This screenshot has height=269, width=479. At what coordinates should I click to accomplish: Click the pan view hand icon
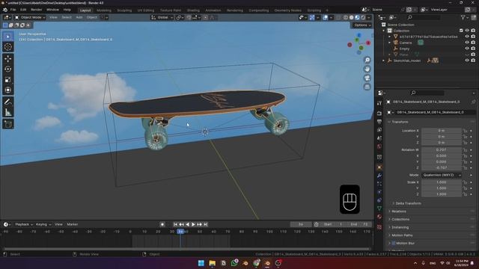tap(367, 69)
